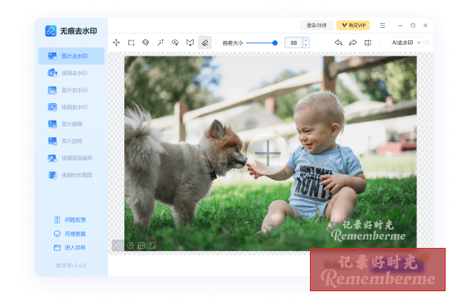Open the 视频时长截取 sidebar item
The height and width of the screenshot is (306, 462).
click(71, 175)
